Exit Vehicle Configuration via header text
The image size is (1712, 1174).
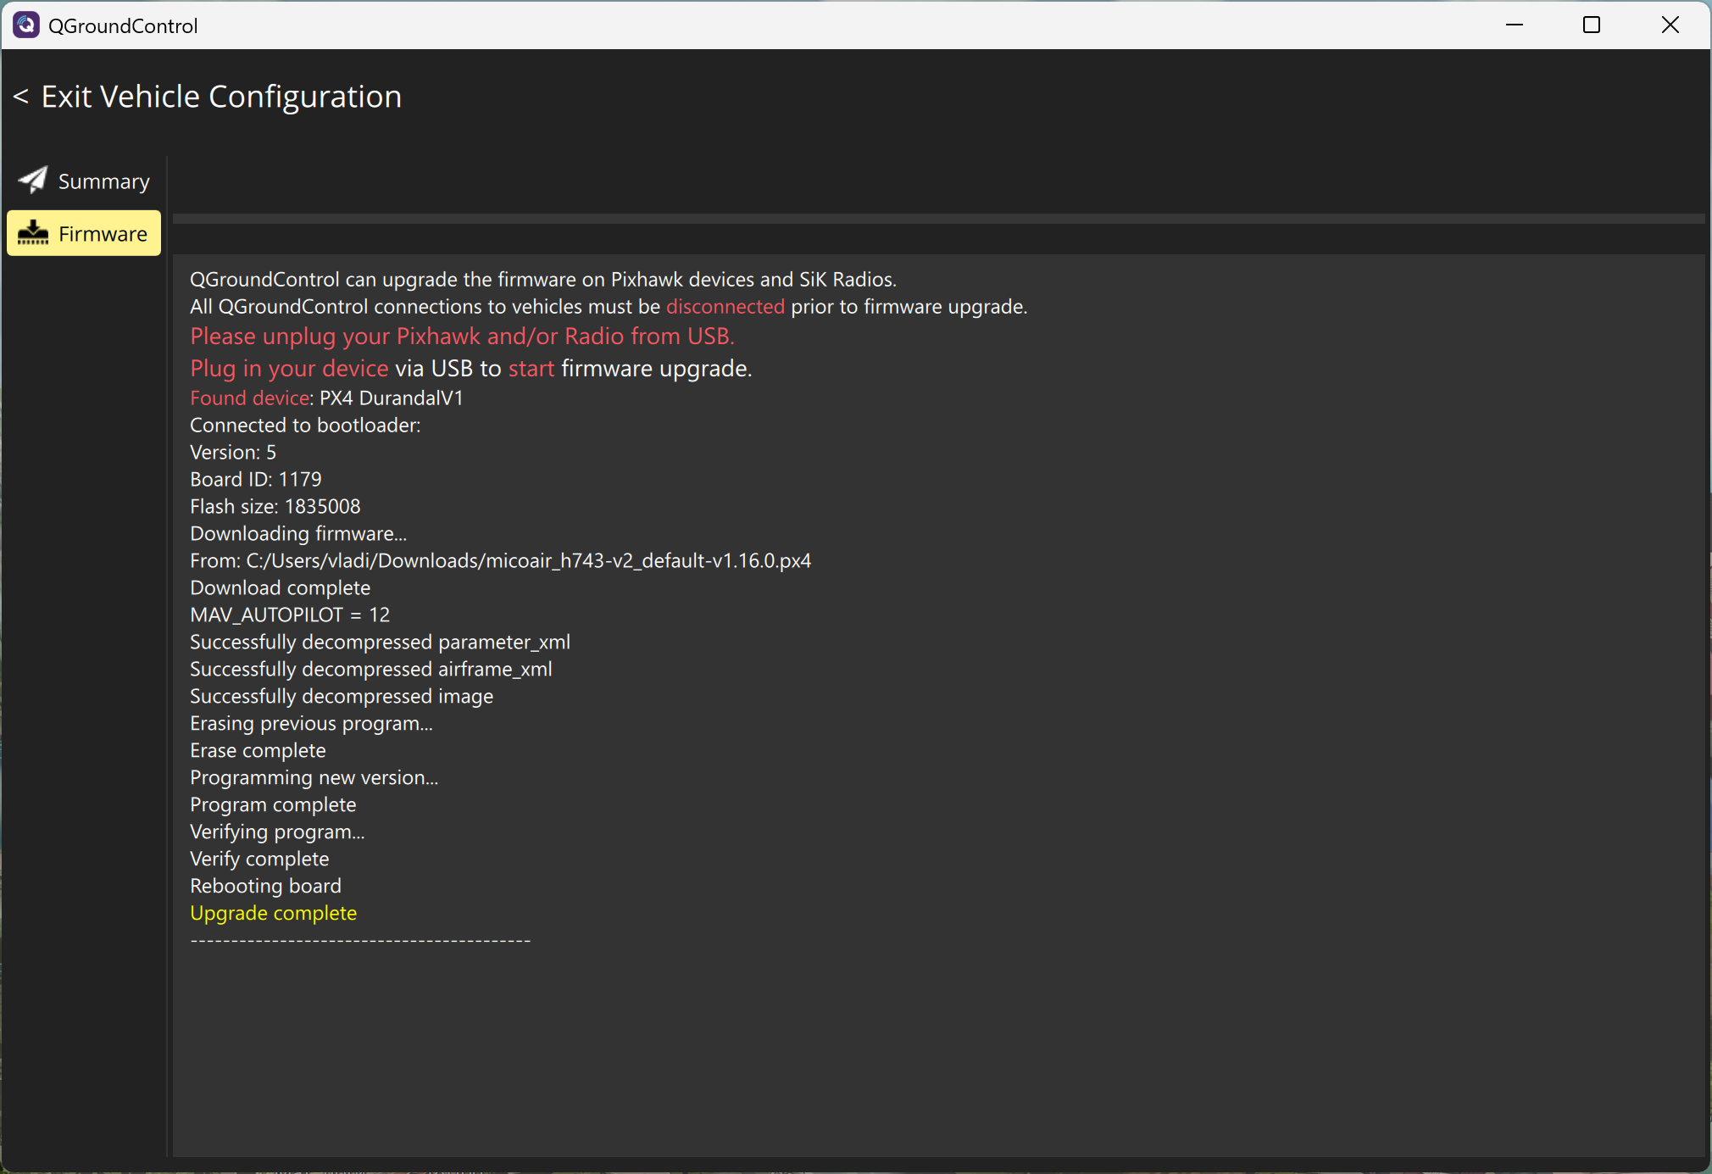click(221, 97)
